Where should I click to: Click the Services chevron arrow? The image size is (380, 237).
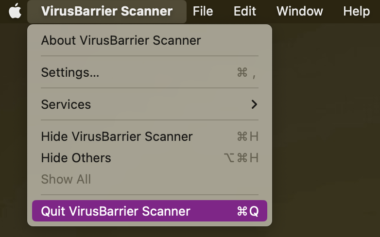click(254, 104)
